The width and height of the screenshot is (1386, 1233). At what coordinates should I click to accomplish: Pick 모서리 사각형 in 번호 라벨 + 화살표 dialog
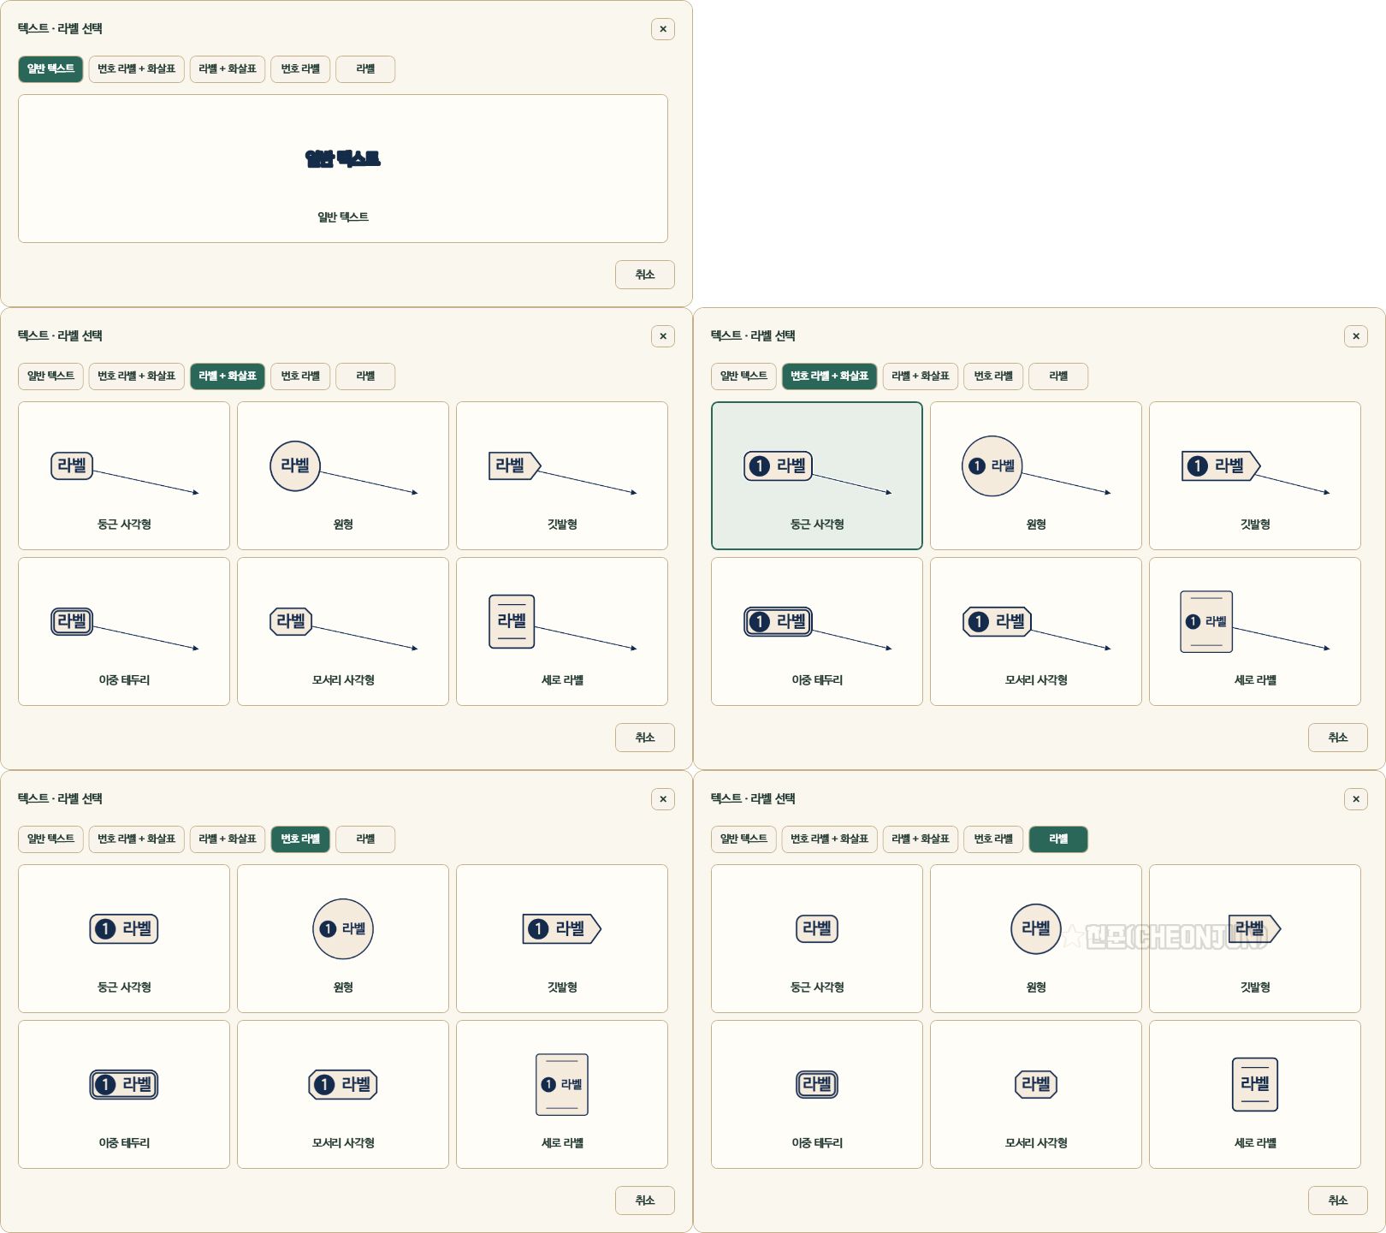(x=1036, y=631)
